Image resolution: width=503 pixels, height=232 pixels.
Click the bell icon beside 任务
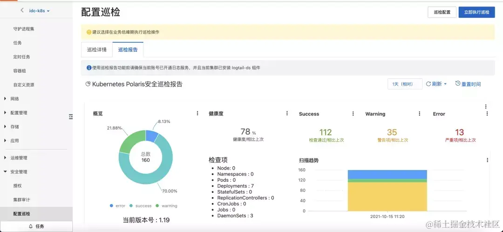tap(31, 226)
